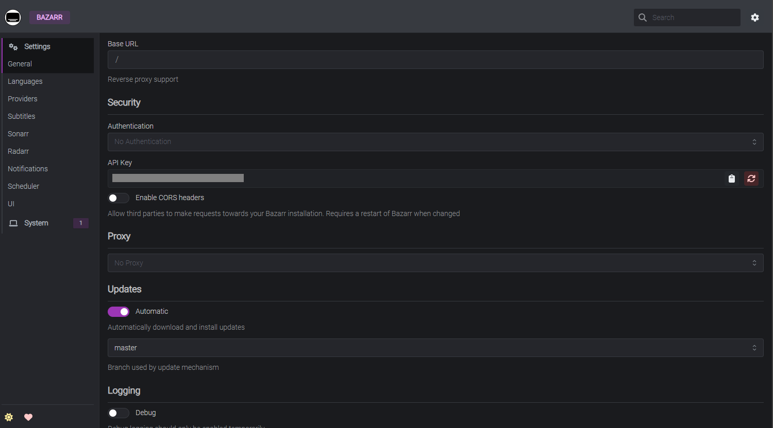Open Sonarr settings link
Screen dimensions: 773x428
click(x=19, y=134)
